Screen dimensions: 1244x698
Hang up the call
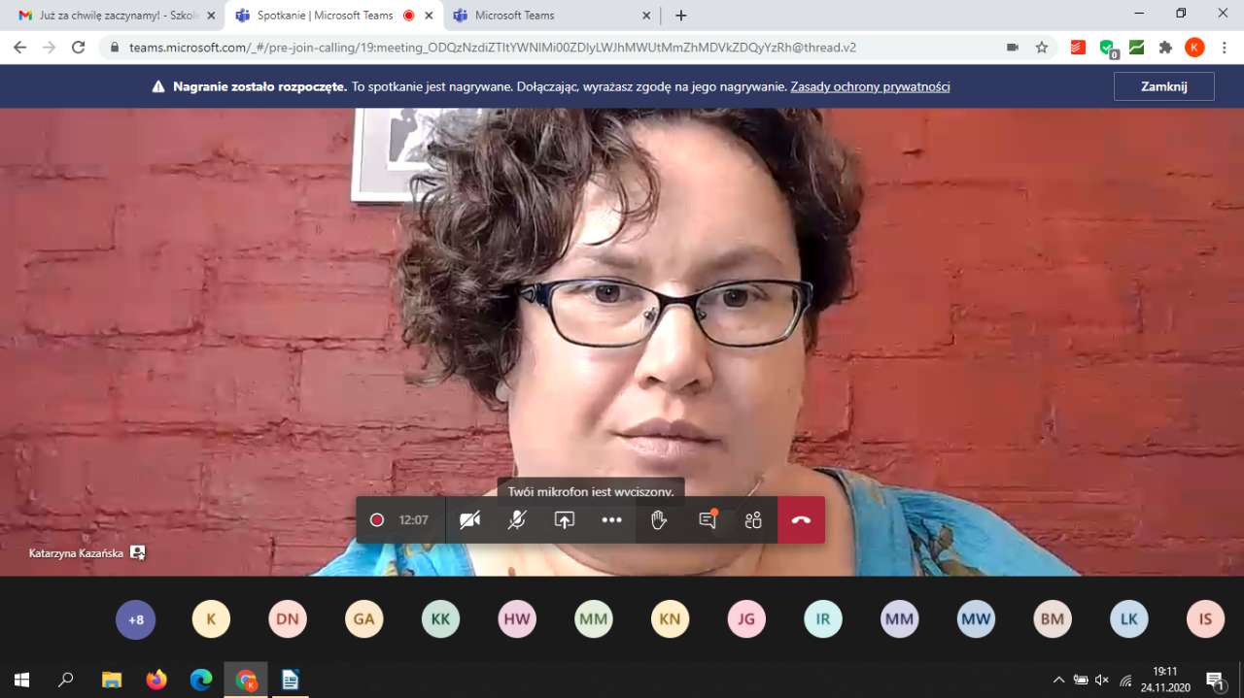tap(801, 520)
